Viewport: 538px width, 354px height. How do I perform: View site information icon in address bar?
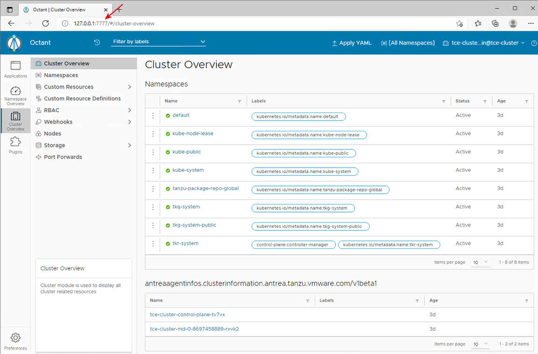click(x=65, y=23)
